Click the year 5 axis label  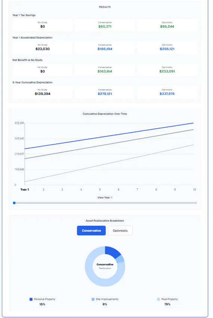click(100, 189)
